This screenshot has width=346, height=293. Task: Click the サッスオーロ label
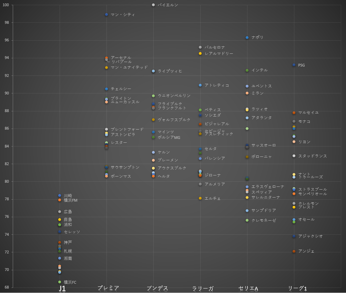[264, 145]
